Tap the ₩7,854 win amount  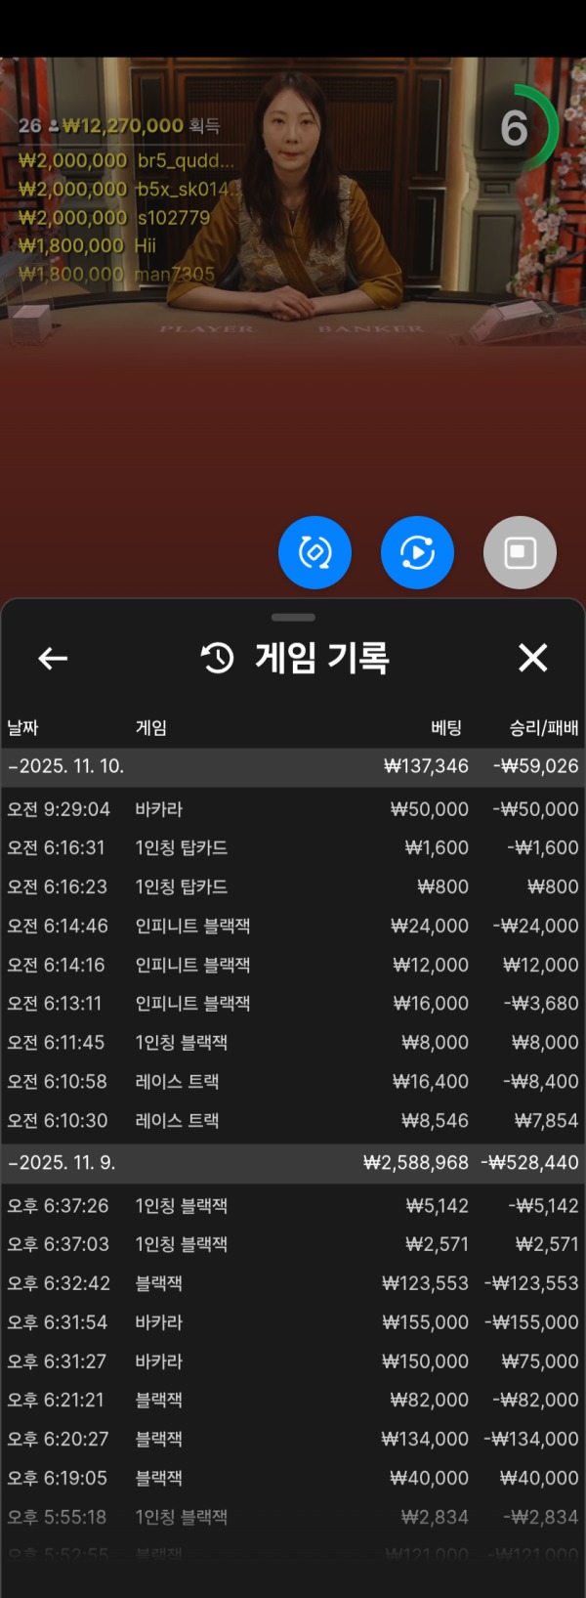[547, 1121]
